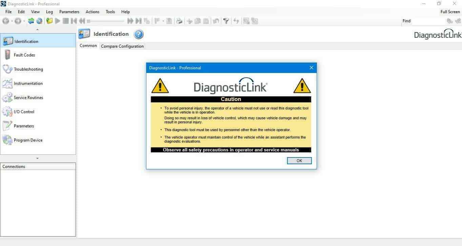Start log playback with Play button
Screen dimensions: 462x246
point(58,21)
